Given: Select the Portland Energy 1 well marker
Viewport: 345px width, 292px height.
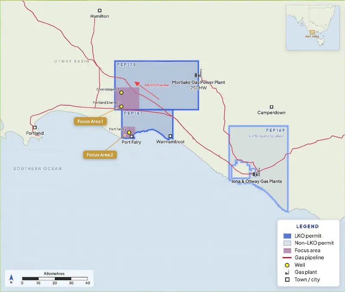Looking at the screenshot, I should pyautogui.click(x=121, y=106).
